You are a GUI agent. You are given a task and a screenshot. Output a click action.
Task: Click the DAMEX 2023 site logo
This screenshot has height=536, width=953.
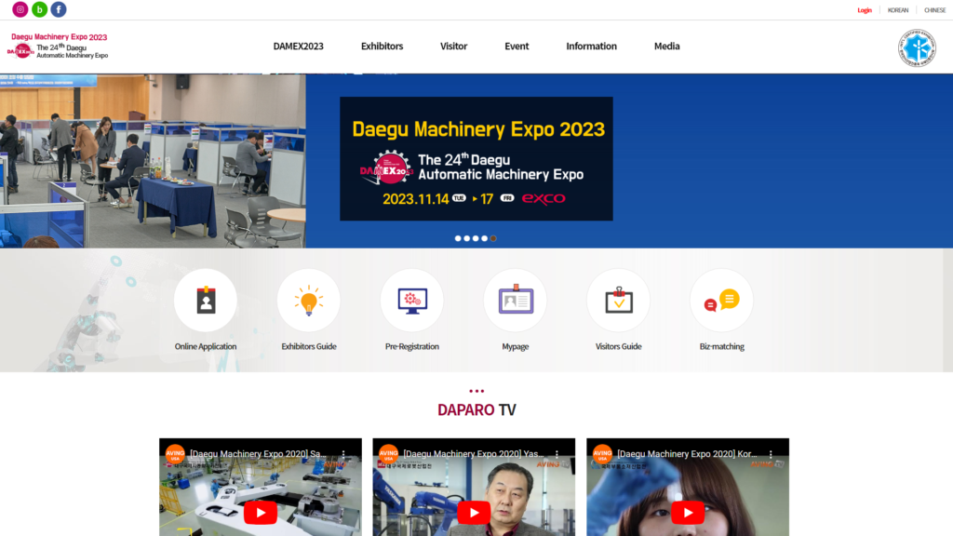tap(58, 47)
